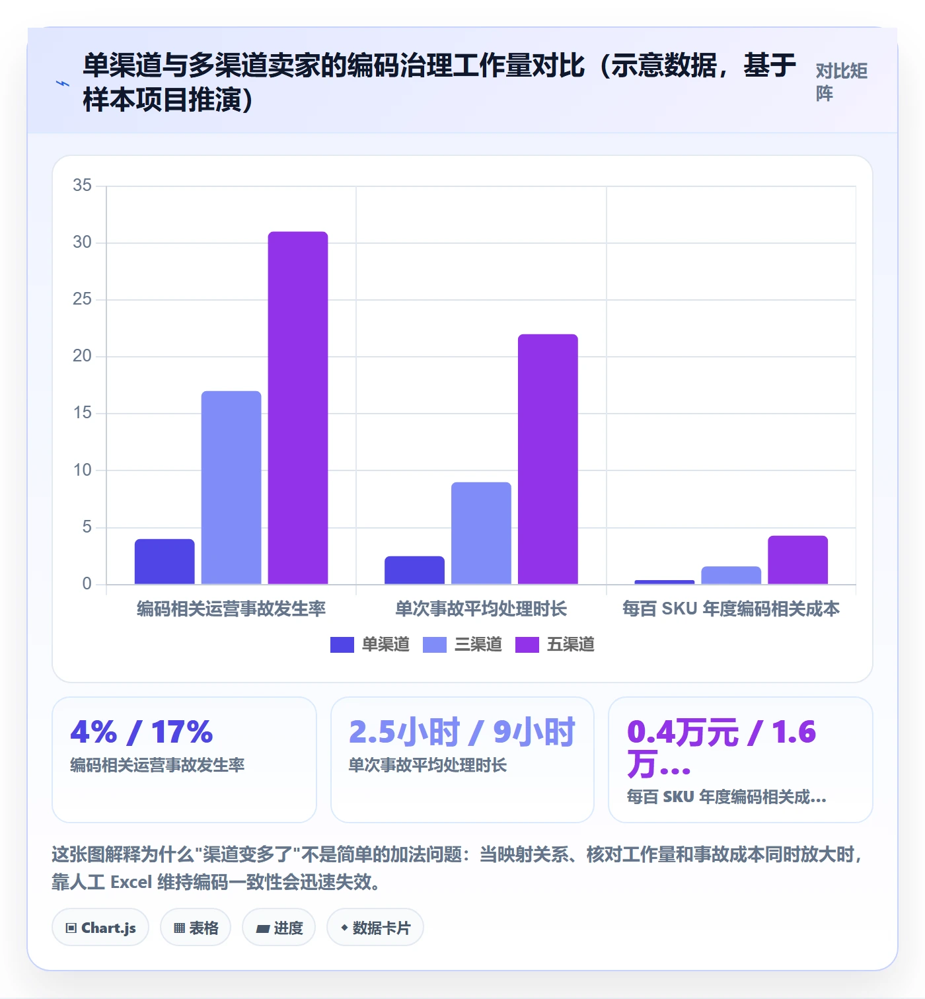925x999 pixels.
Task: Click the 0.4万元 / 1.6万 data card
Action: (741, 760)
